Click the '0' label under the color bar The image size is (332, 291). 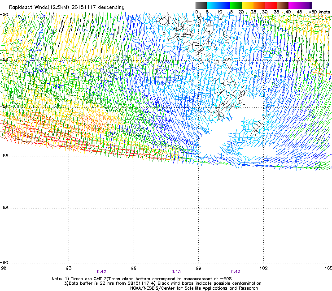pos(197,12)
